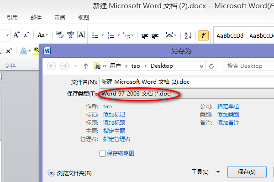Select the first AaBbCcDd style thumbnail

pos(230,35)
